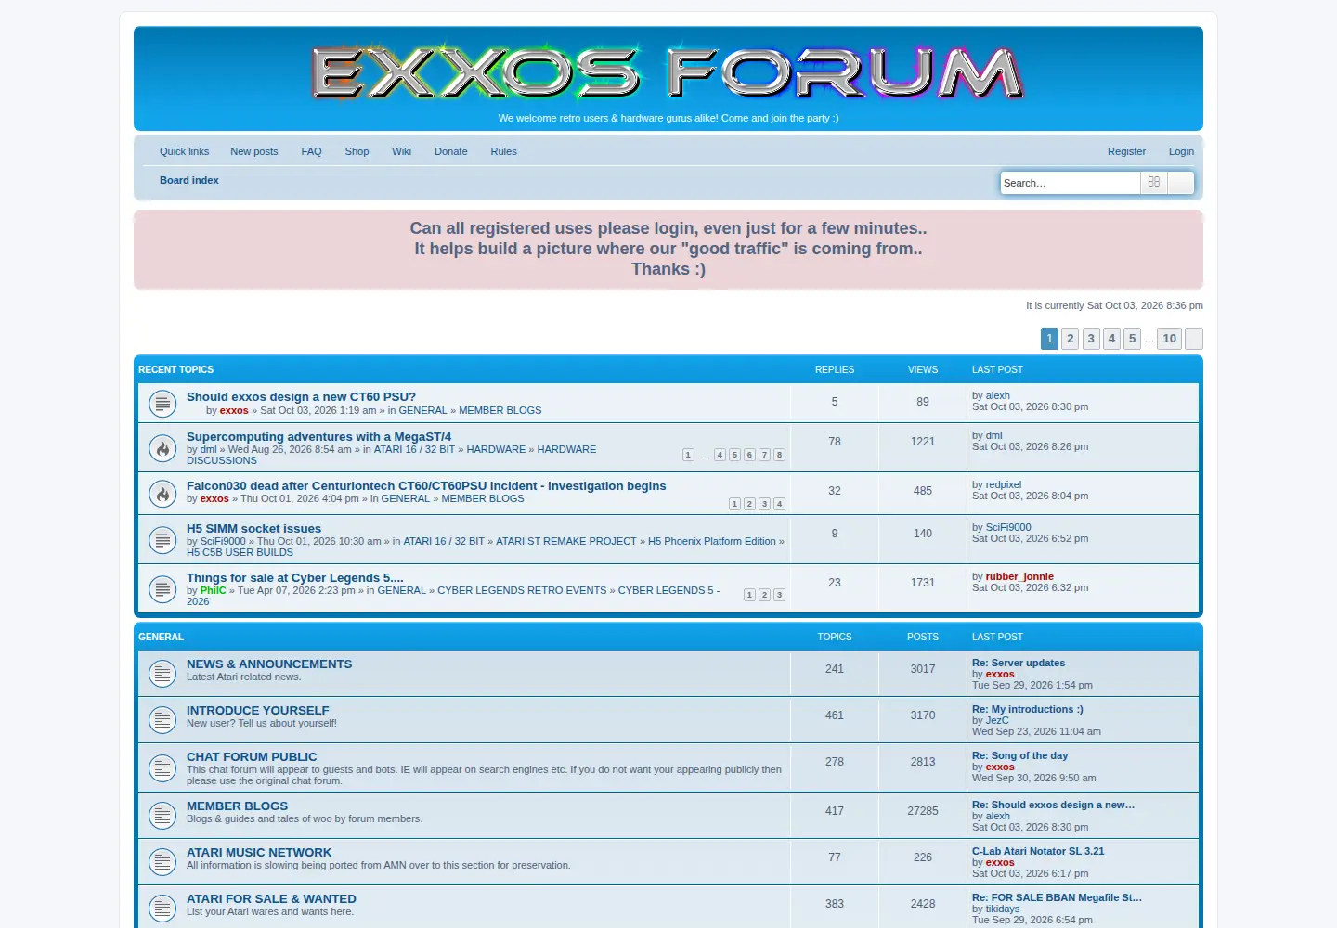This screenshot has height=928, width=1337.
Task: Open New posts in navigation bar
Action: [254, 151]
